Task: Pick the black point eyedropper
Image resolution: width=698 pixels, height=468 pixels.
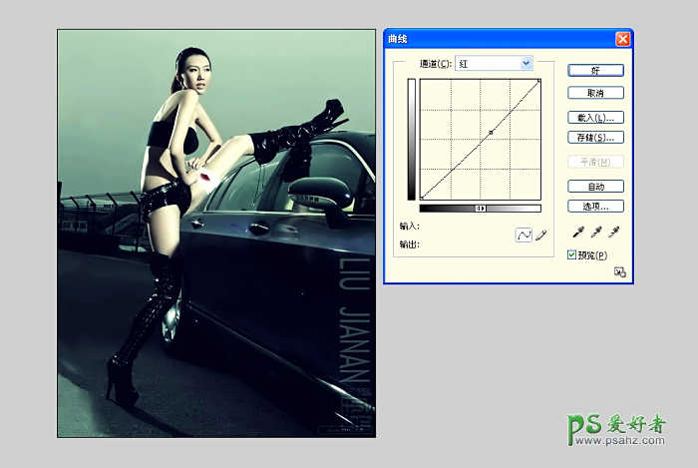Action: coord(577,232)
